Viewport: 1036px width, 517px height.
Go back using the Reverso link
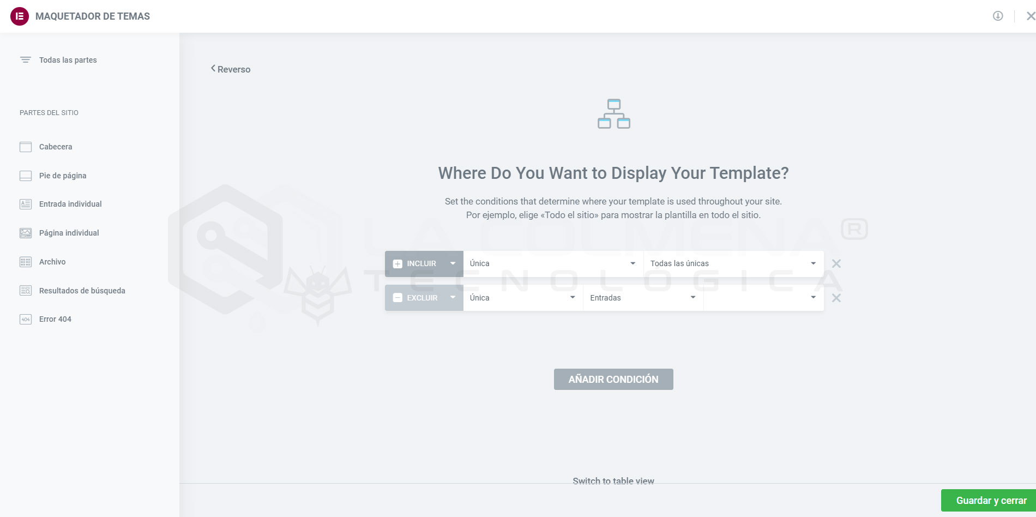[231, 69]
